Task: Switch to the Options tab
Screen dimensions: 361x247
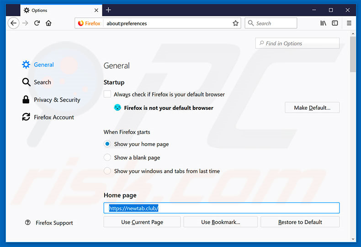Action: pyautogui.click(x=61, y=10)
